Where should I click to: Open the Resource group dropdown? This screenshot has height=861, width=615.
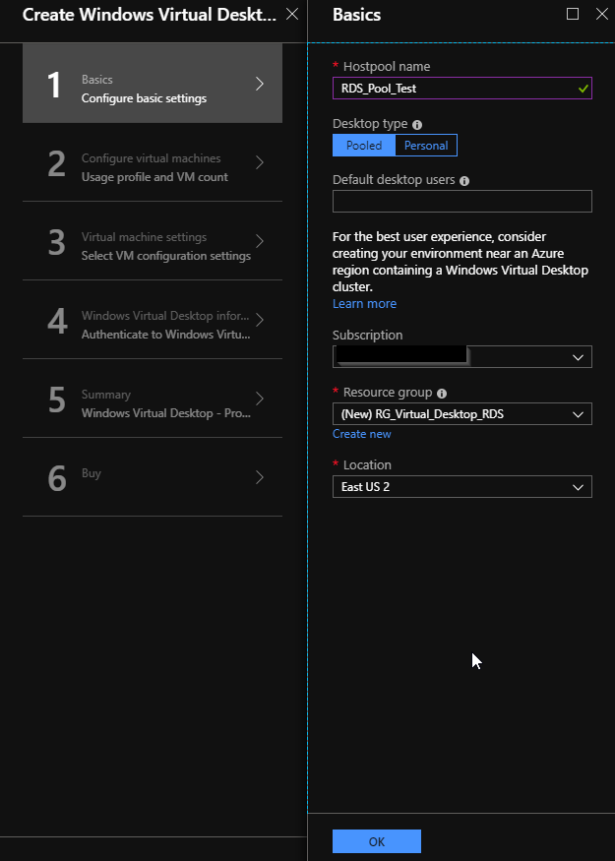462,414
